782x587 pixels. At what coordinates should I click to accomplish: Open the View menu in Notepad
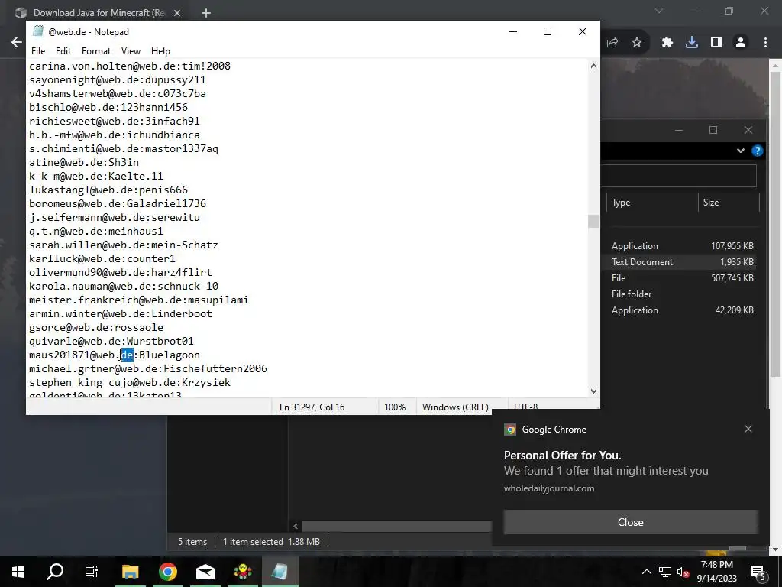point(131,51)
